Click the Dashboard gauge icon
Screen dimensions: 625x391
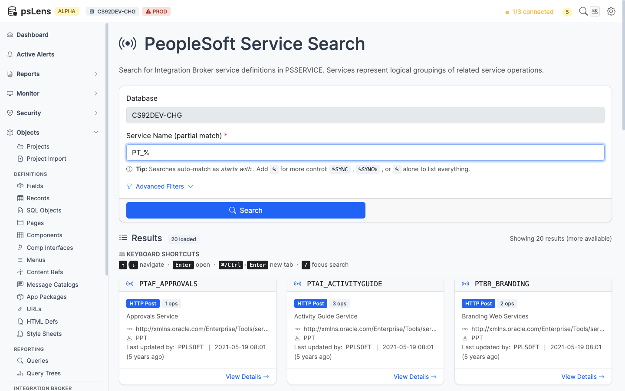10,35
